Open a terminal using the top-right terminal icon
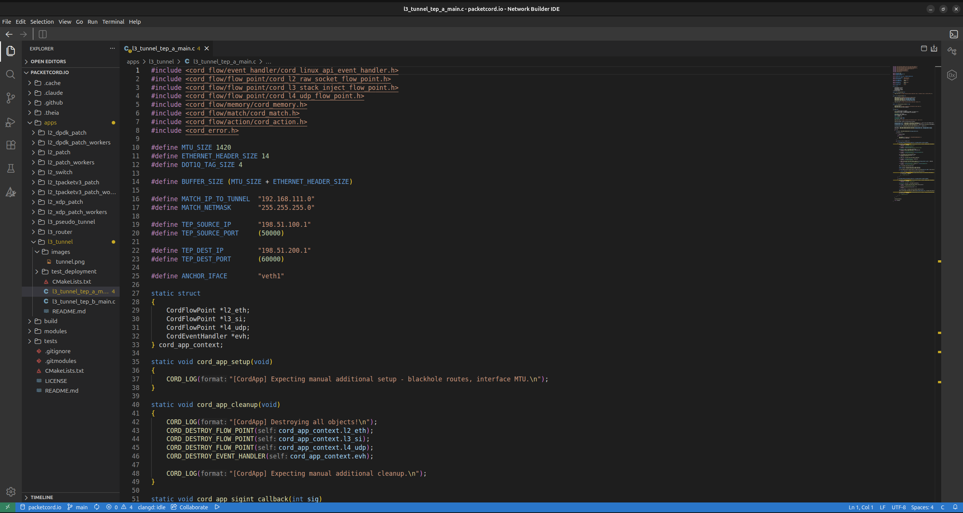Screen dimensions: 963x513 coord(954,34)
